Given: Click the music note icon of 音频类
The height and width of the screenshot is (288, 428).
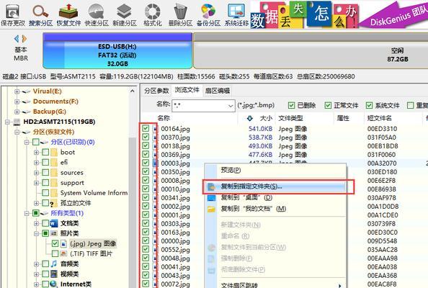Looking at the screenshot, I should pyautogui.click(x=54, y=264).
